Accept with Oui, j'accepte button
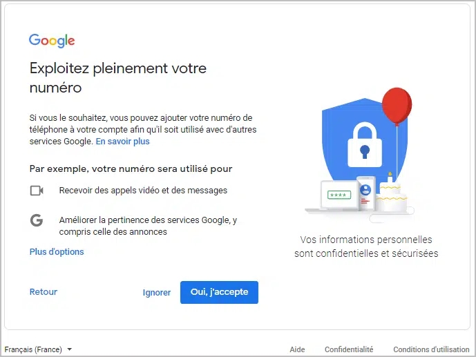476x357 pixels. coord(219,292)
